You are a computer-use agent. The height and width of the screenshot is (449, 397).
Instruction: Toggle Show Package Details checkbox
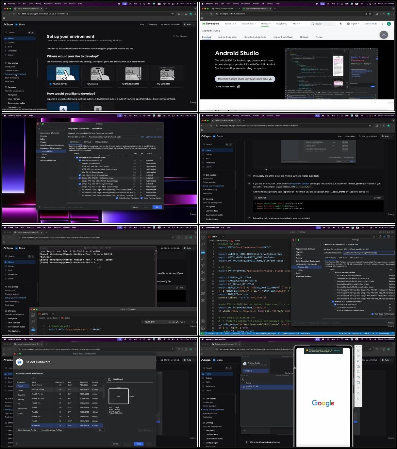(141, 198)
